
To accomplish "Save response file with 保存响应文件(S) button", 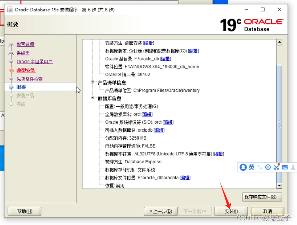I will click(x=262, y=197).
